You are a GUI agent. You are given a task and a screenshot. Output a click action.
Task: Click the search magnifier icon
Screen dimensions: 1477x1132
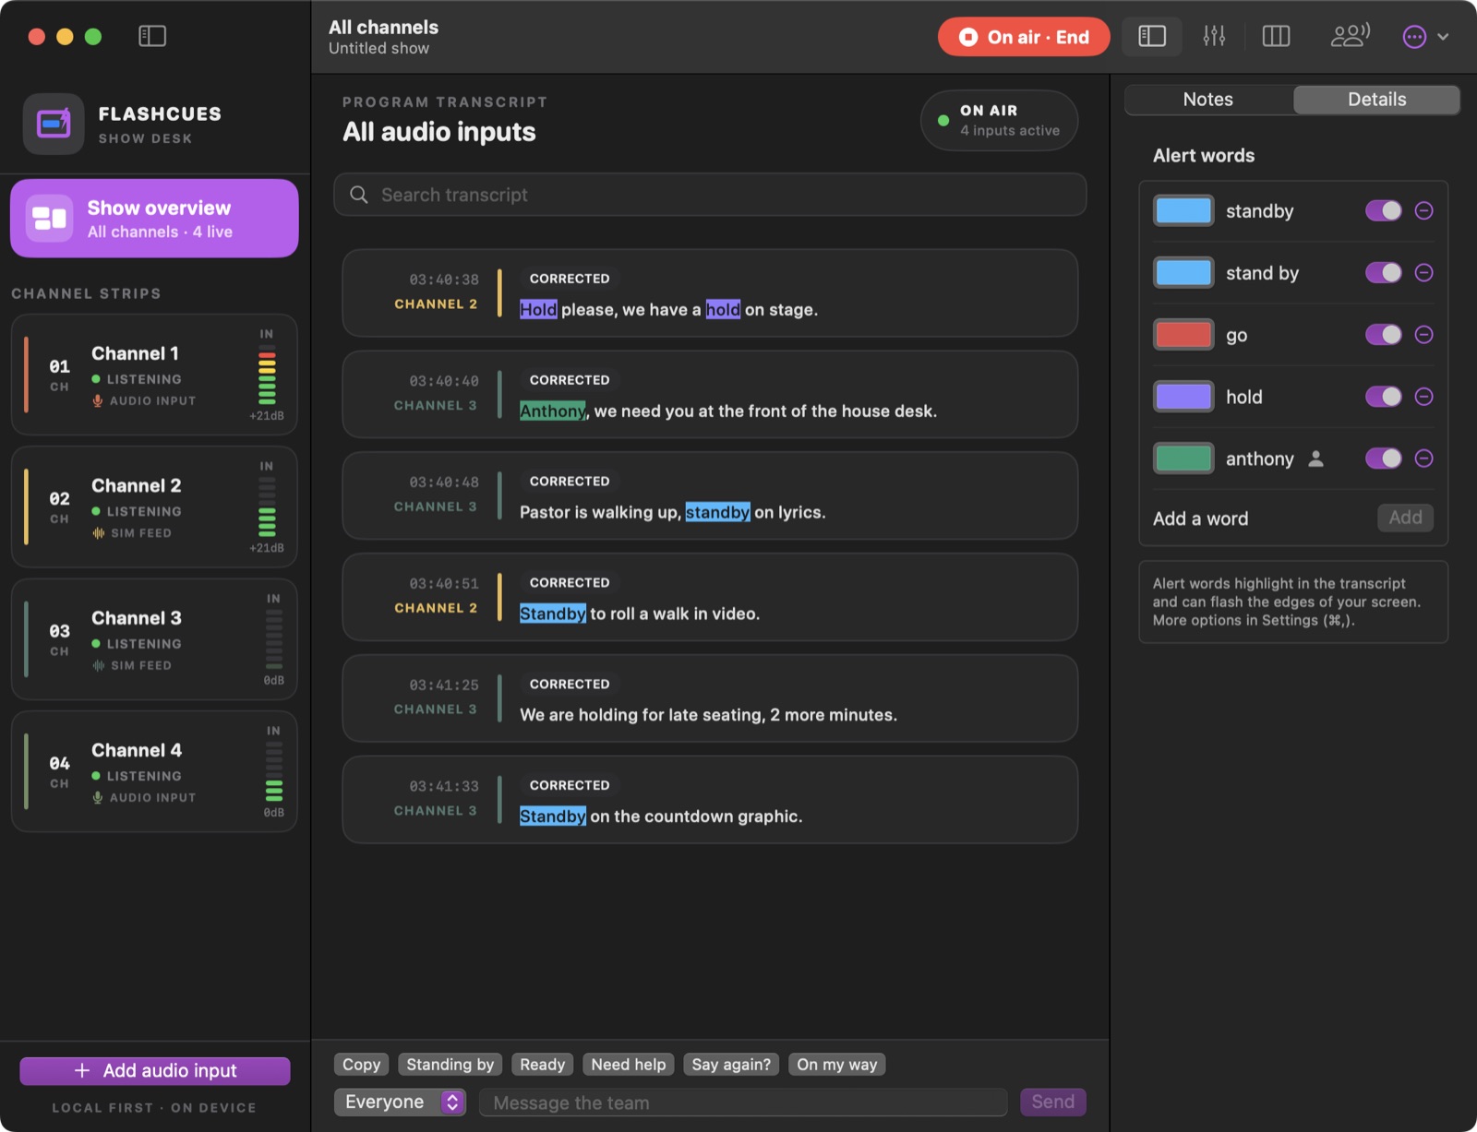point(359,195)
